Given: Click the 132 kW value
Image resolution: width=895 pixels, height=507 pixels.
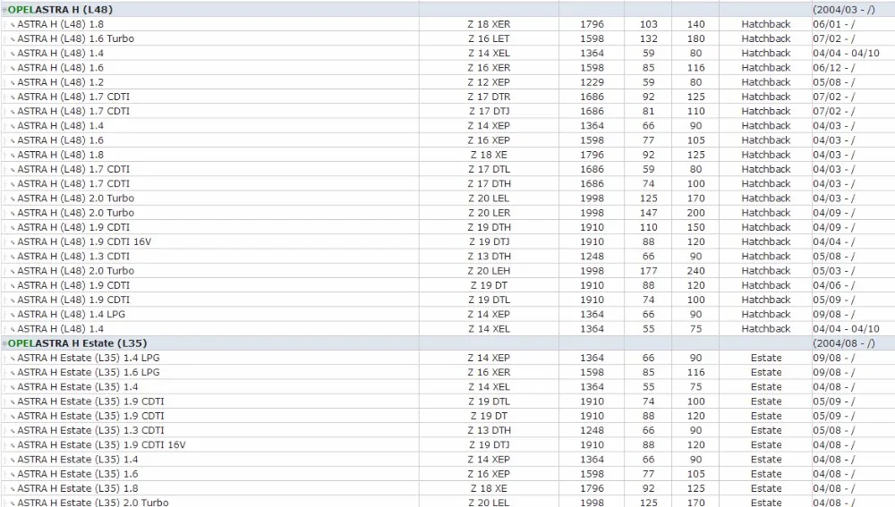Looking at the screenshot, I should tap(648, 38).
